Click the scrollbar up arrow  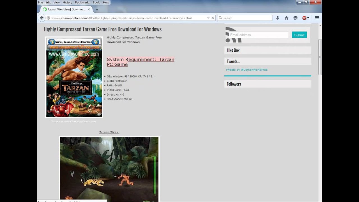click(x=320, y=26)
